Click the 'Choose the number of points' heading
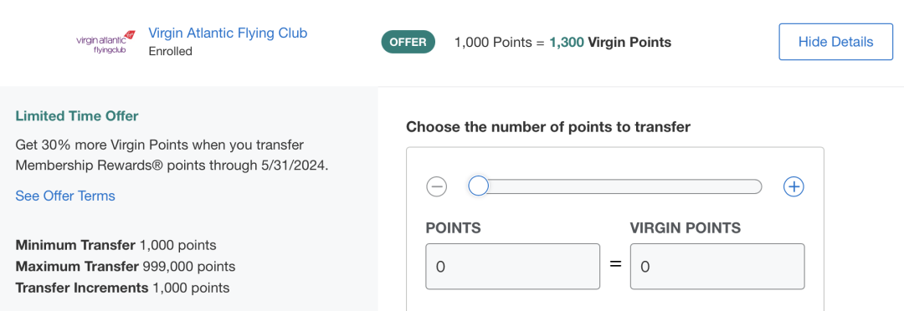Viewport: 904px width, 311px height. point(548,127)
